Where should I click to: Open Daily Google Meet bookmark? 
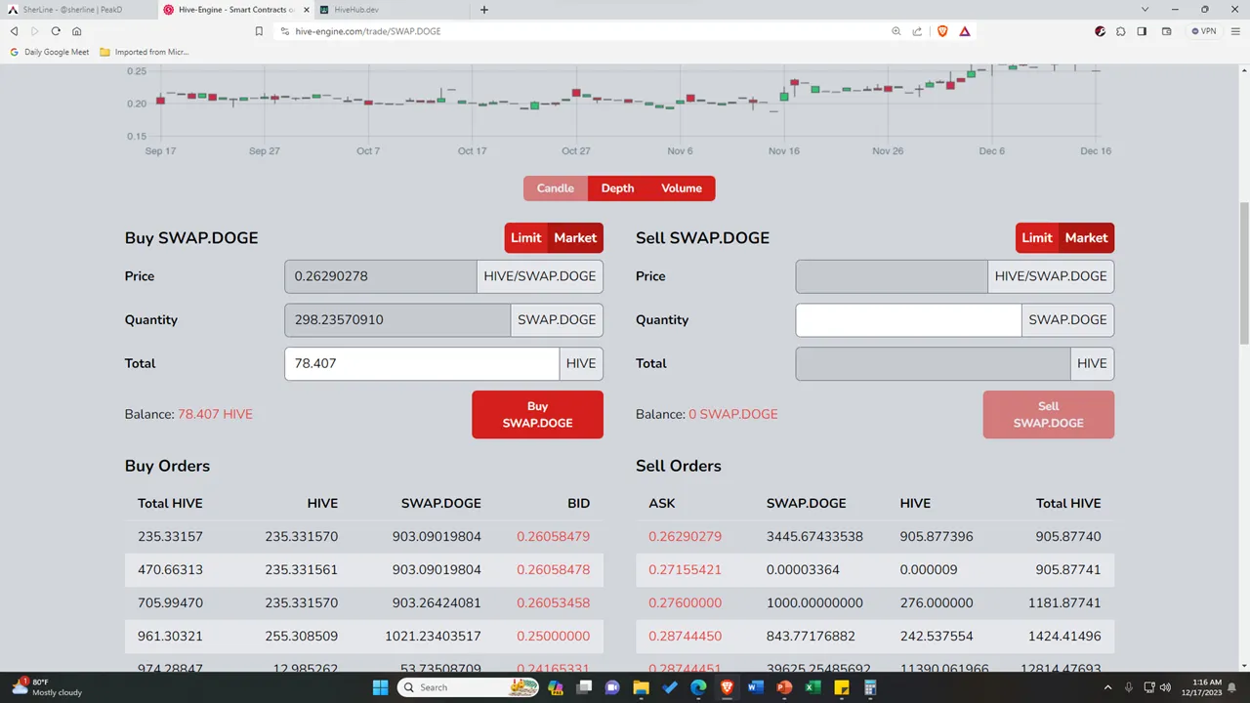(x=50, y=52)
